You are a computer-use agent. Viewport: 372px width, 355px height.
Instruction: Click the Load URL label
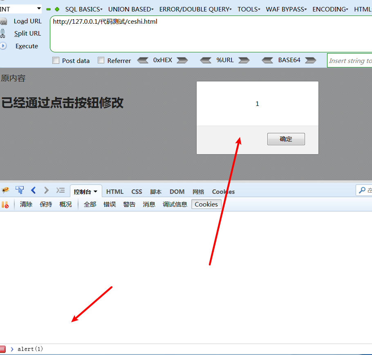[27, 21]
